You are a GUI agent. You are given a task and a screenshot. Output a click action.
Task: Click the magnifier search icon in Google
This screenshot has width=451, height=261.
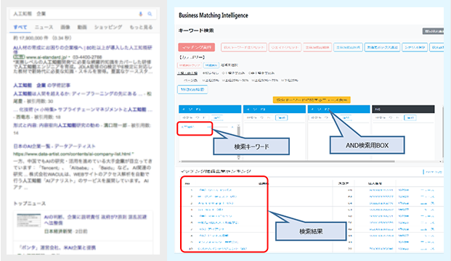[x=150, y=14]
